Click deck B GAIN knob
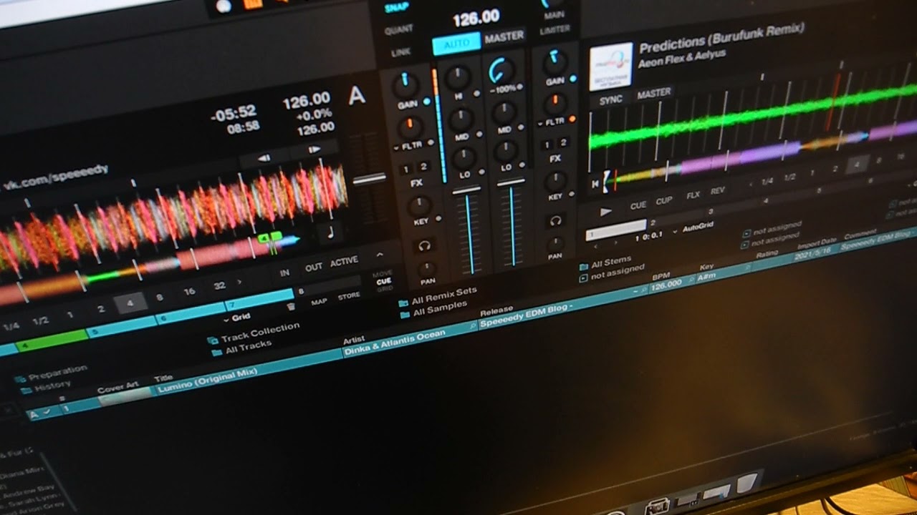The width and height of the screenshot is (917, 515). click(x=554, y=64)
